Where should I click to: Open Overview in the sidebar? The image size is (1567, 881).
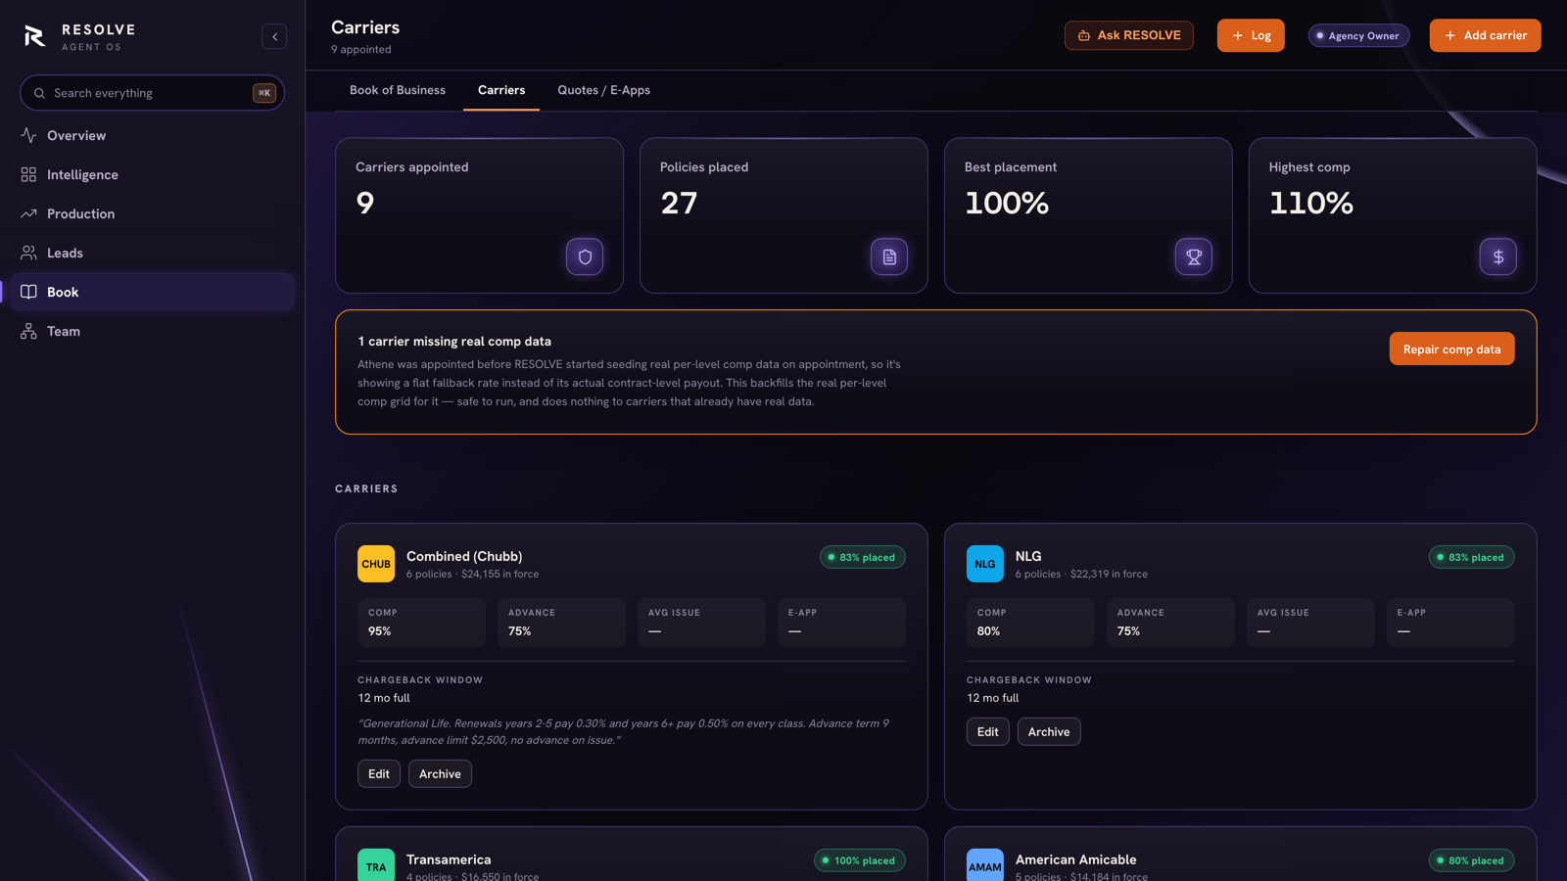tap(153, 135)
